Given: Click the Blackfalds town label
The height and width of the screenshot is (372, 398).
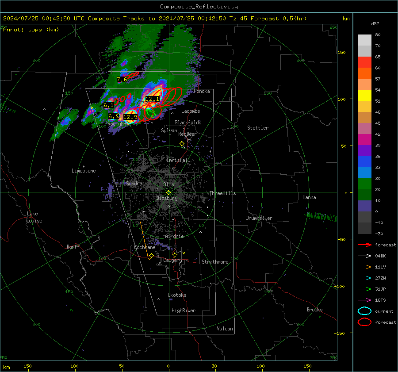Looking at the screenshot, I should 188,123.
